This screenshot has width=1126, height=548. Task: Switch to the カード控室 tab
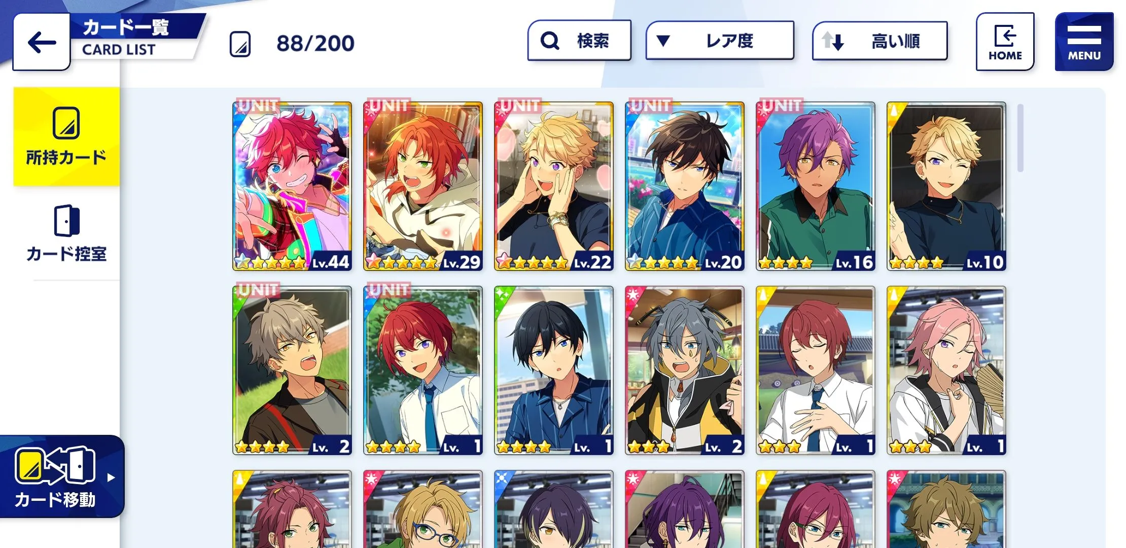pyautogui.click(x=66, y=233)
